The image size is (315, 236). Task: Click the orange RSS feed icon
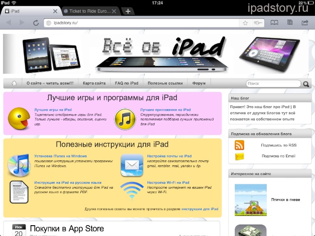[239, 145]
